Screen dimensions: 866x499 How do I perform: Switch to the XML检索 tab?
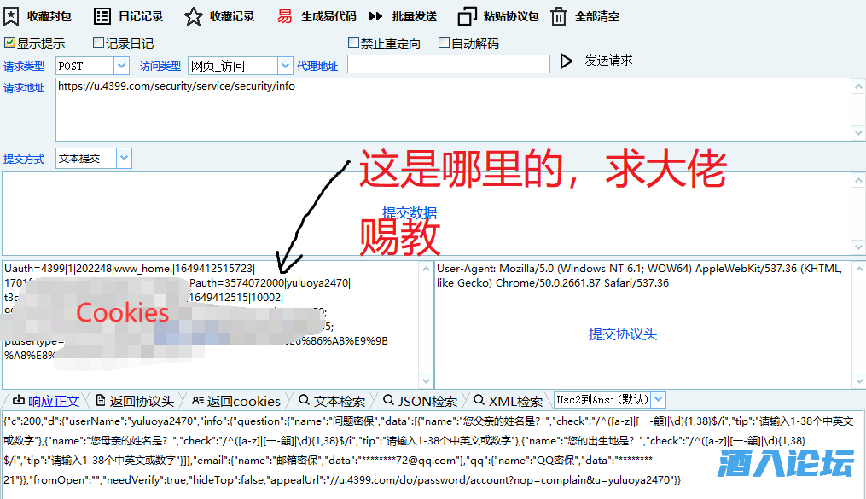point(509,401)
